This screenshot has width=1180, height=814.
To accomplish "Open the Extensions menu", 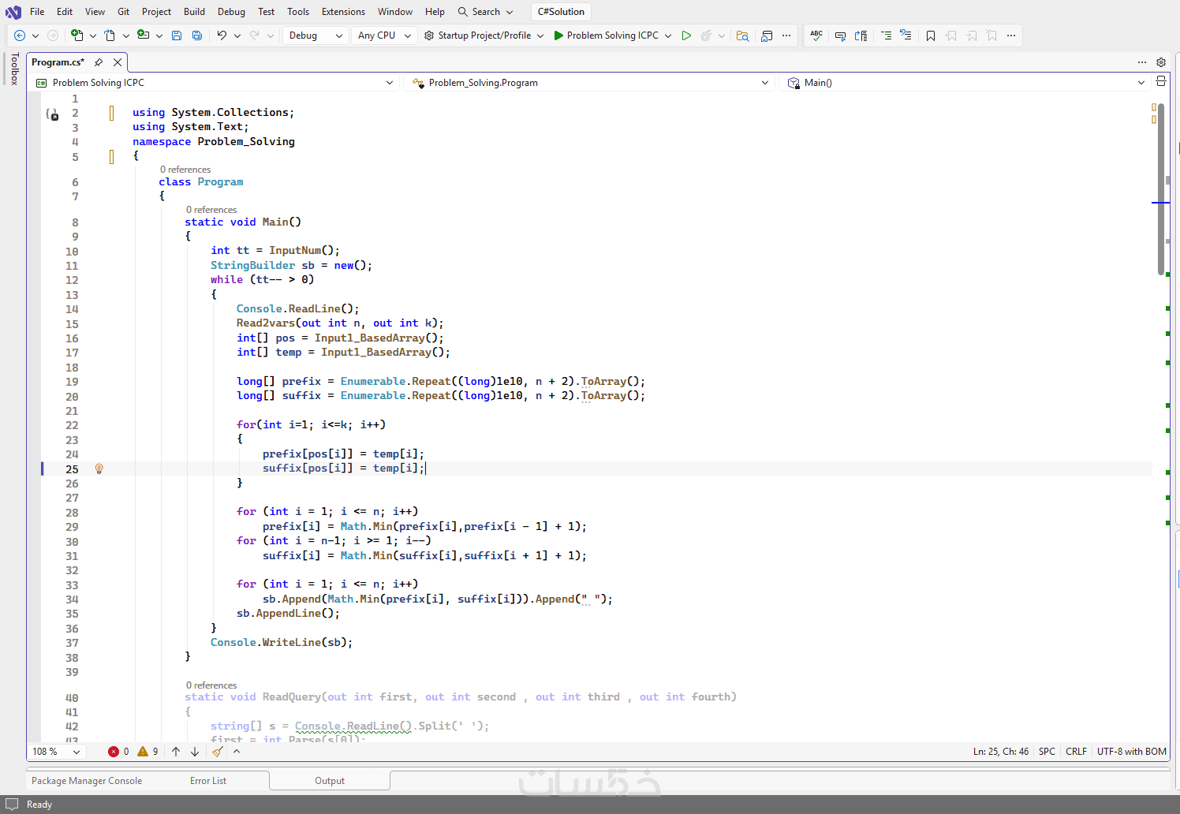I will click(343, 12).
